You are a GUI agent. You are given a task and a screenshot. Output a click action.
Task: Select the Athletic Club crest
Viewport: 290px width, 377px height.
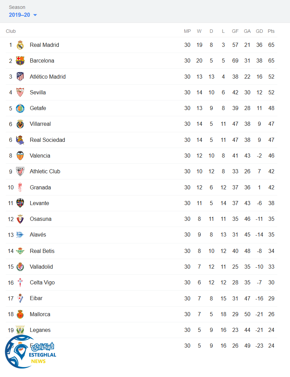pyautogui.click(x=20, y=172)
